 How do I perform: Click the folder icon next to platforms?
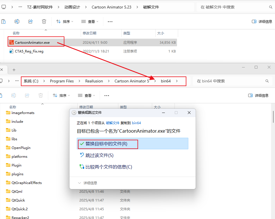(8, 156)
